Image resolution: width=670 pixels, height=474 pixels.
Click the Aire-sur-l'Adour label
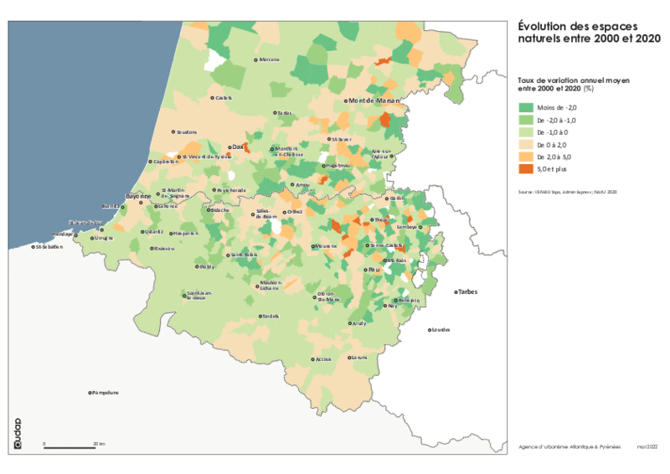[381, 154]
